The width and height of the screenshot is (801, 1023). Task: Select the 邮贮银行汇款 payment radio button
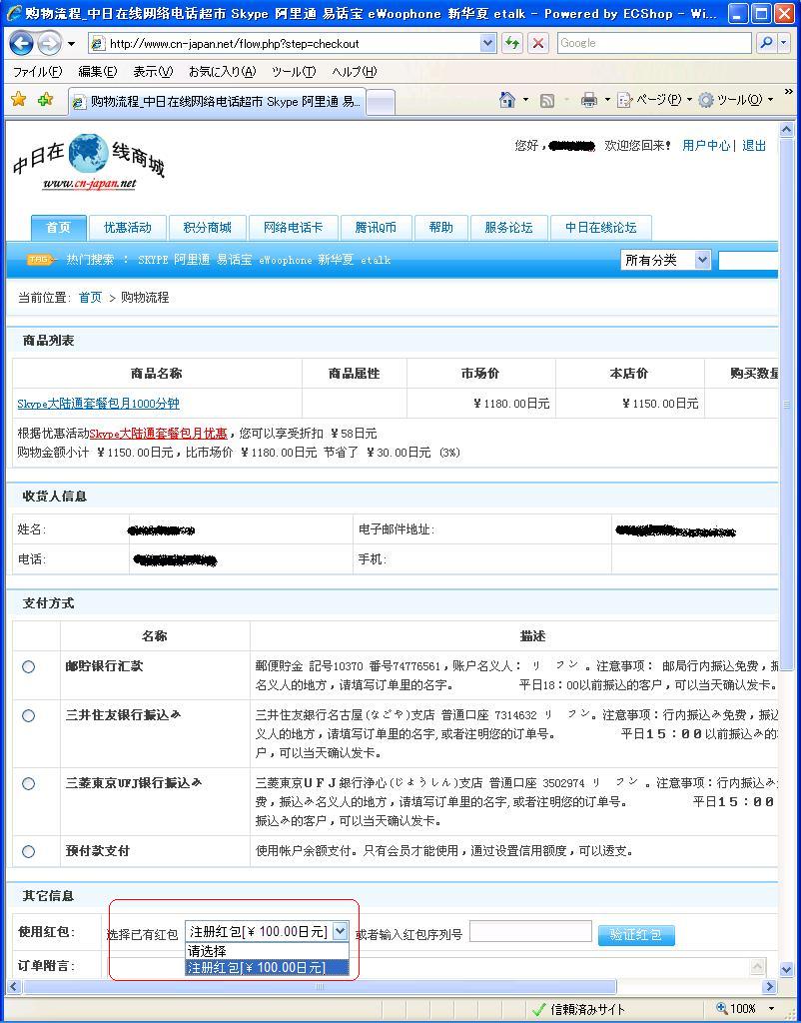(x=29, y=666)
